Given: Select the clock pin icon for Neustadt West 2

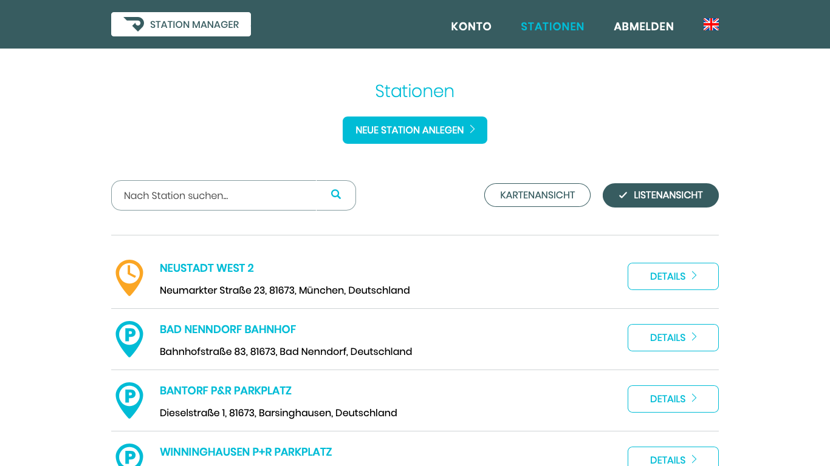Looking at the screenshot, I should click(129, 278).
